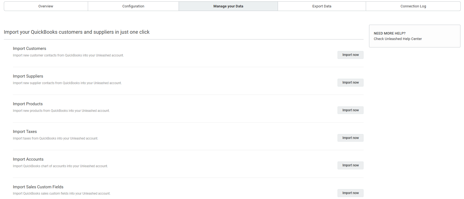Screen dimensions: 464x199
Task: Click the 'Import your QuickBooks customers' page heading
Action: 77,32
